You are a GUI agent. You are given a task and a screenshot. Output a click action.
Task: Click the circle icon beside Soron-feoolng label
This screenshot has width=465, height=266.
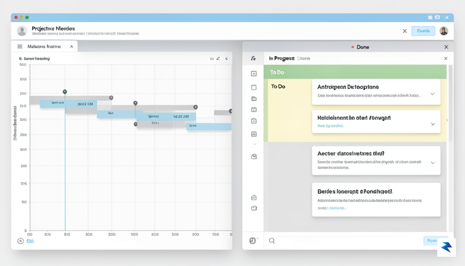pos(20,59)
